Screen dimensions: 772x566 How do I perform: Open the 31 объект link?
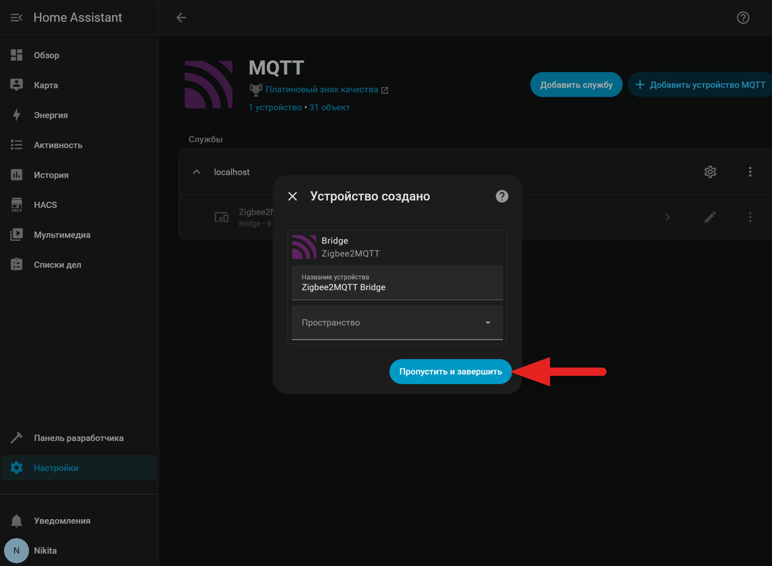coord(329,107)
